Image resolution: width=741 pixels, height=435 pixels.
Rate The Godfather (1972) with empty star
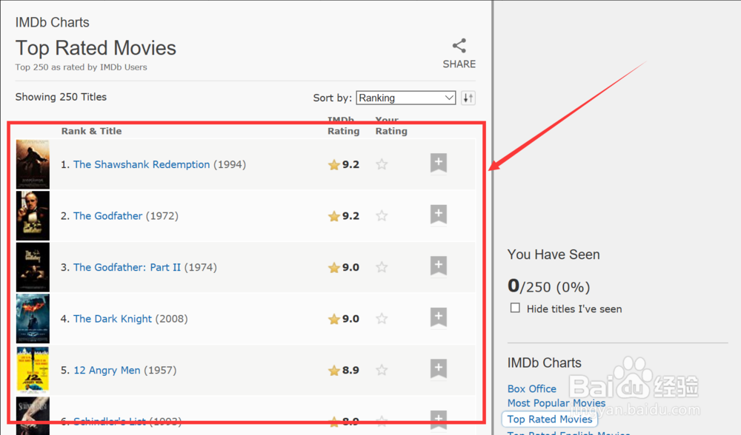pyautogui.click(x=382, y=215)
